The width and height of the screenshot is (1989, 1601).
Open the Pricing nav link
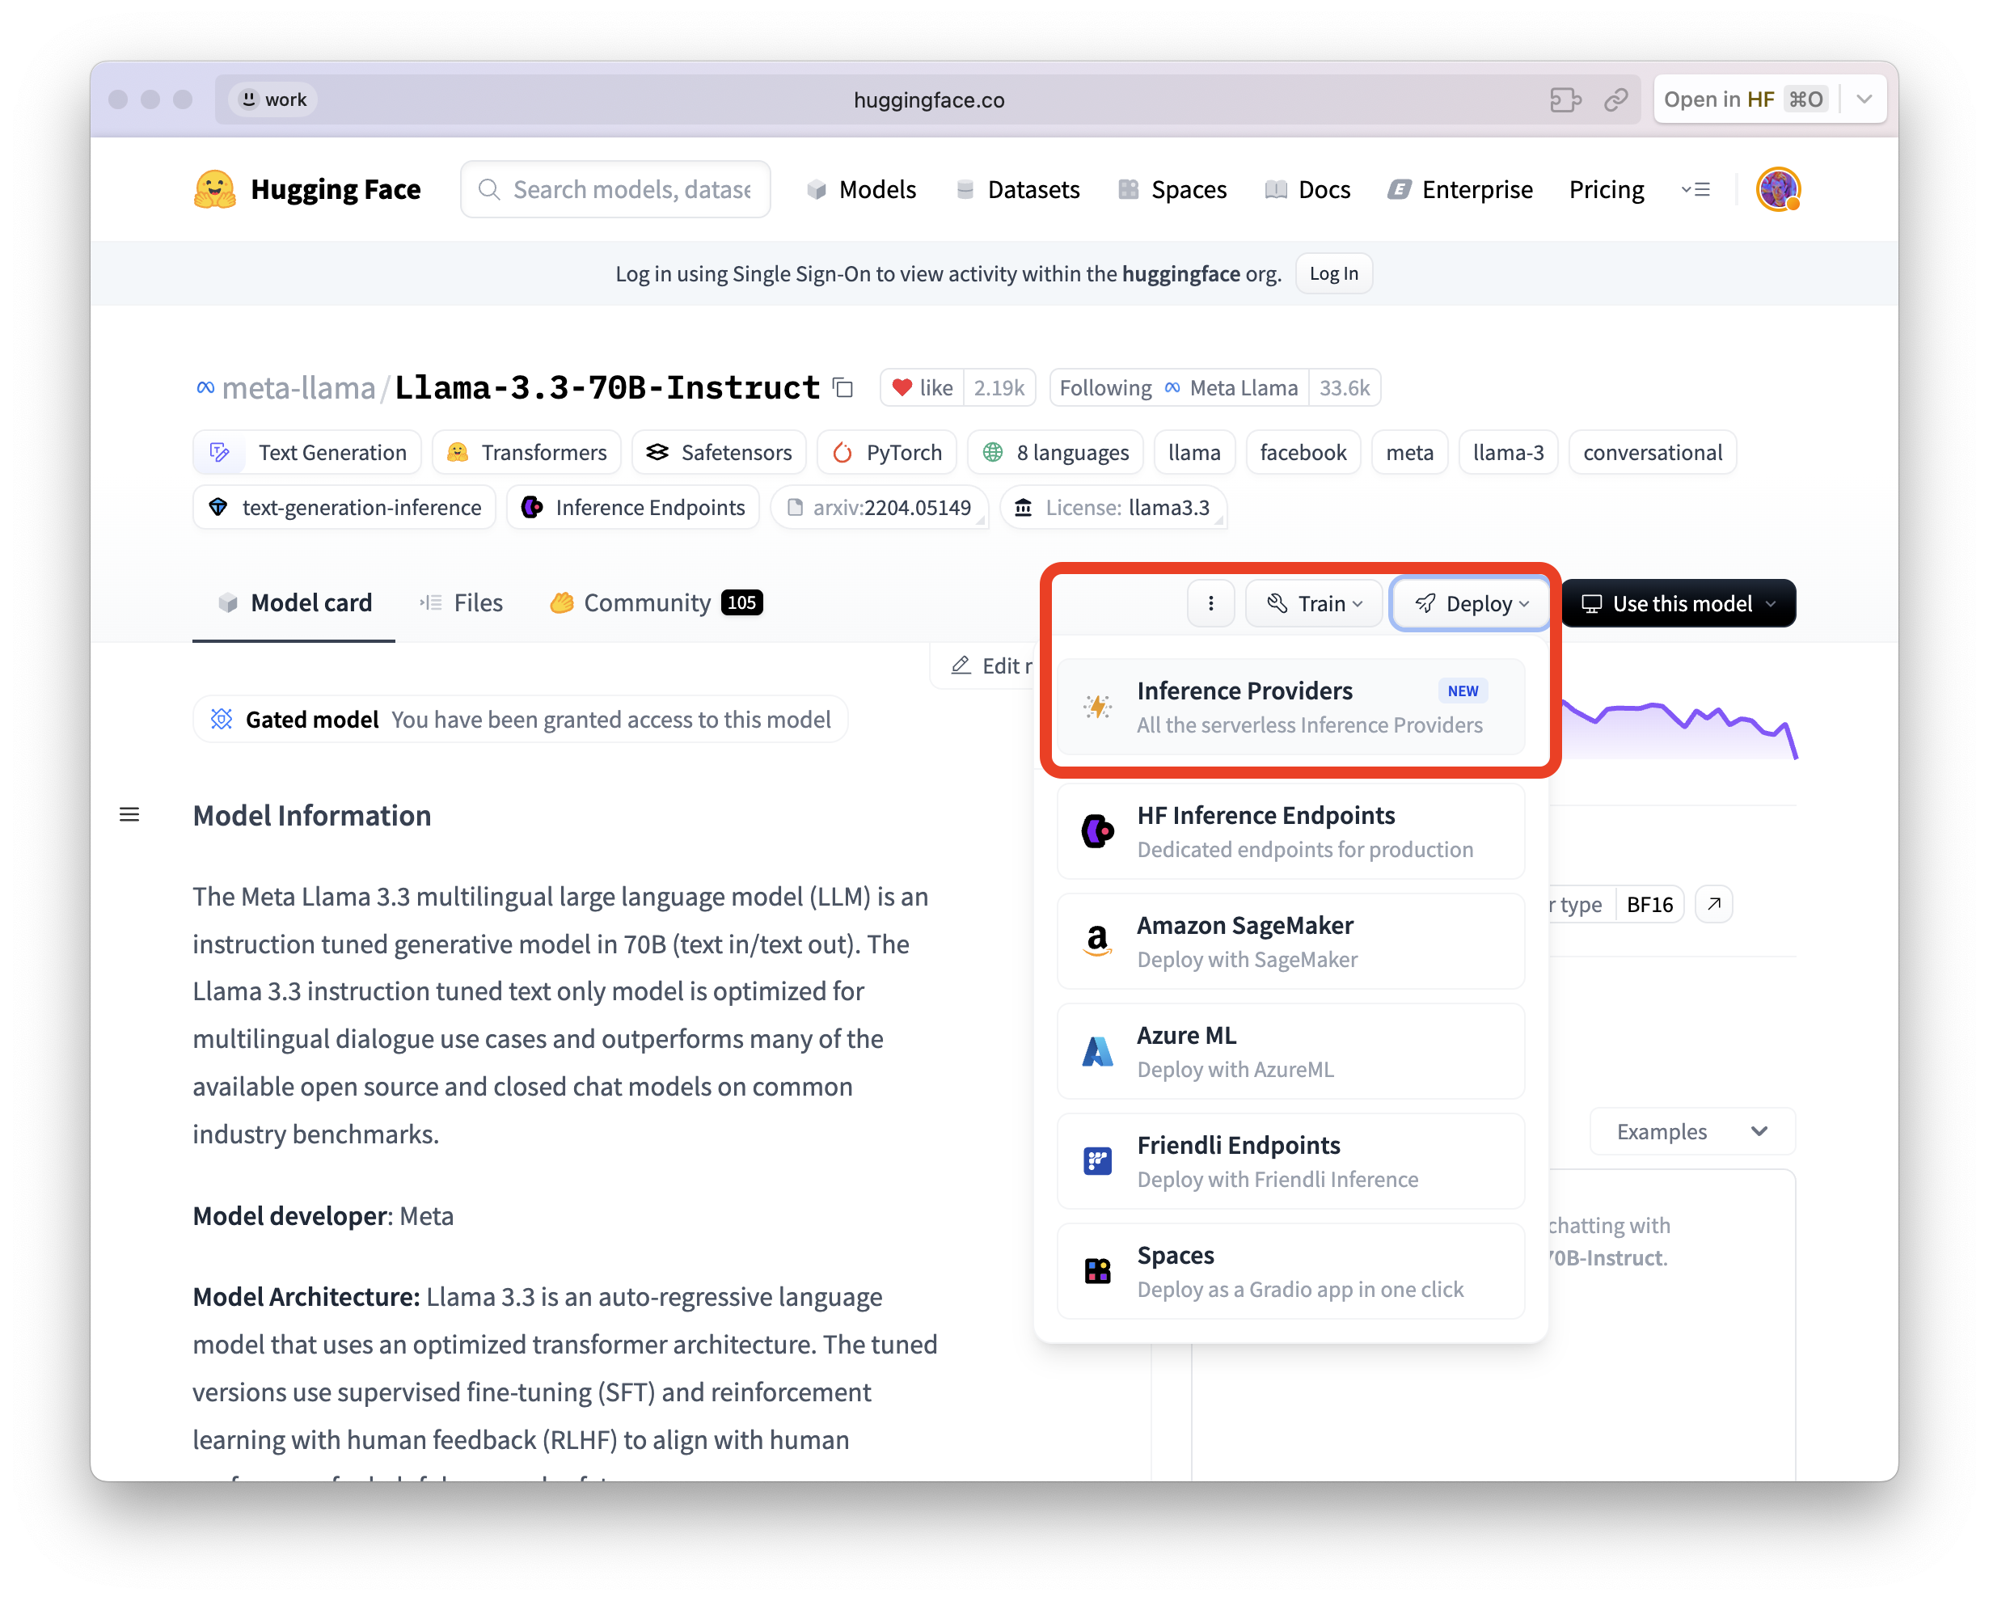[x=1606, y=189]
